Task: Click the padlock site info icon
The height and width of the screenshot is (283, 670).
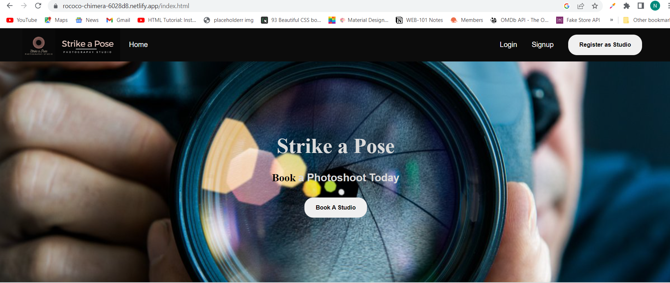Action: (56, 6)
